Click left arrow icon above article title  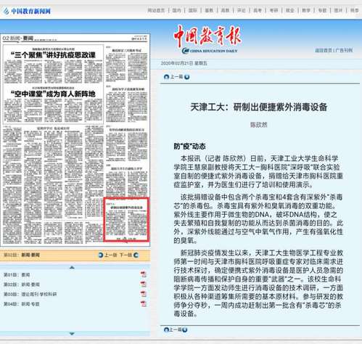(166, 77)
